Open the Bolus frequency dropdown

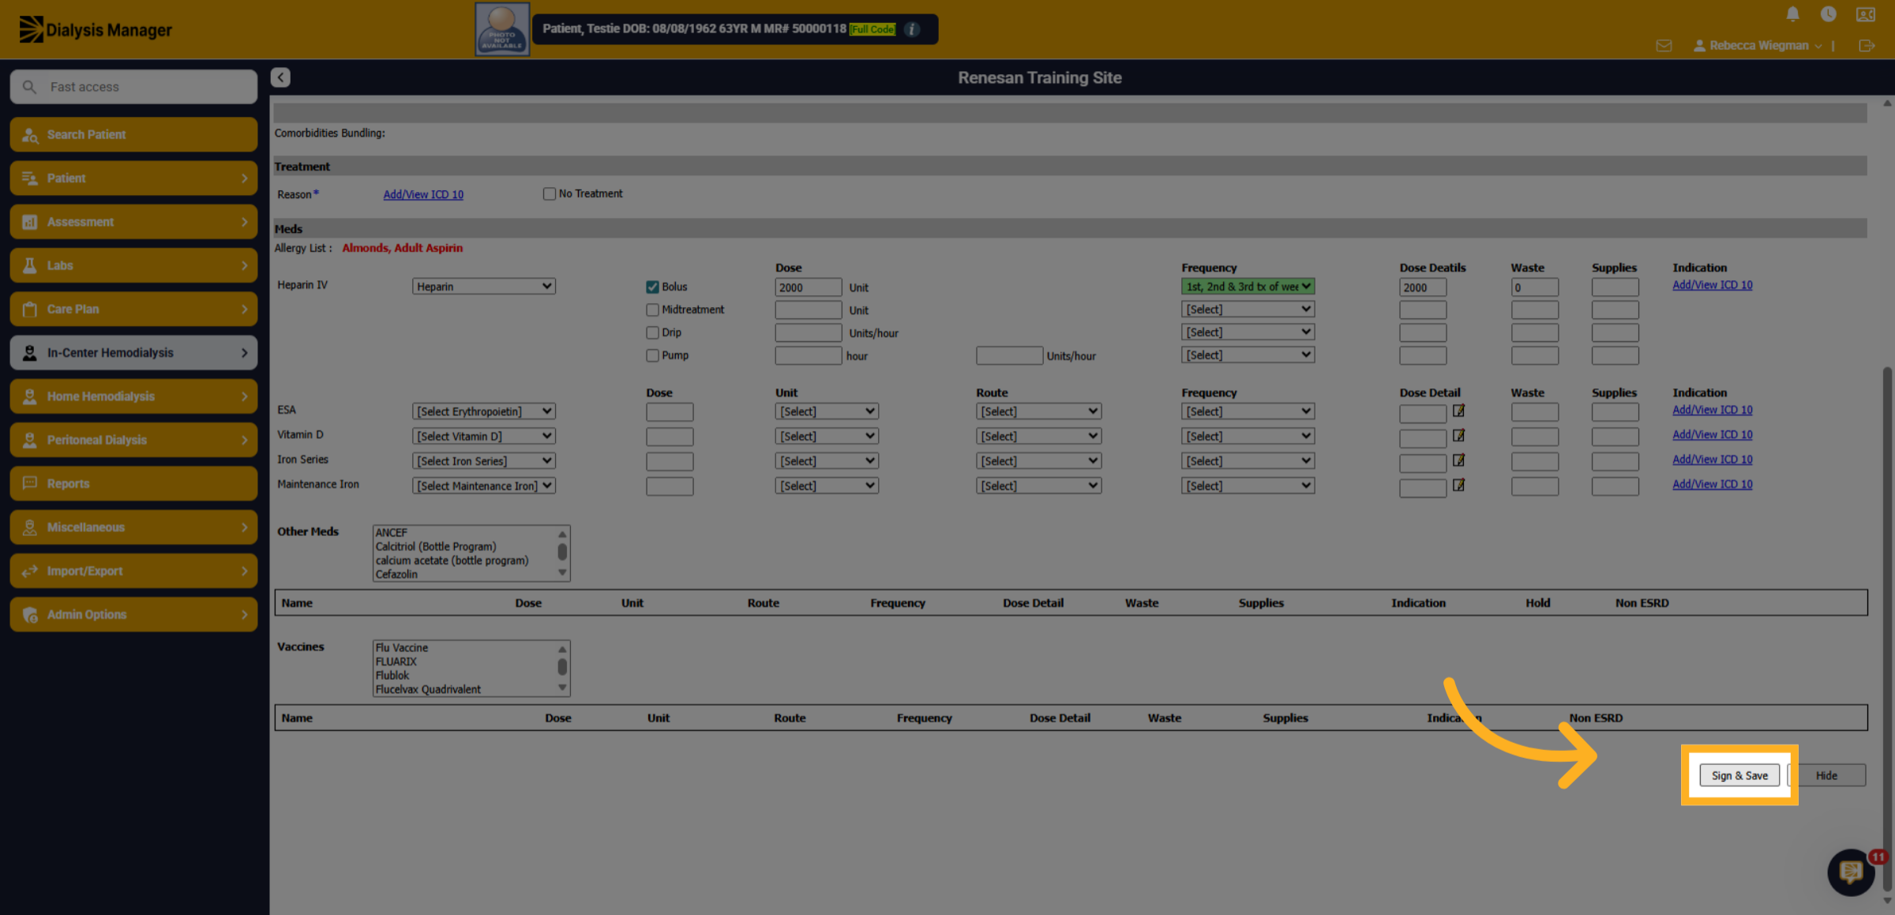[1248, 286]
